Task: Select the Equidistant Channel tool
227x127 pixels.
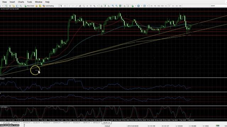Action: [x=80, y=6]
